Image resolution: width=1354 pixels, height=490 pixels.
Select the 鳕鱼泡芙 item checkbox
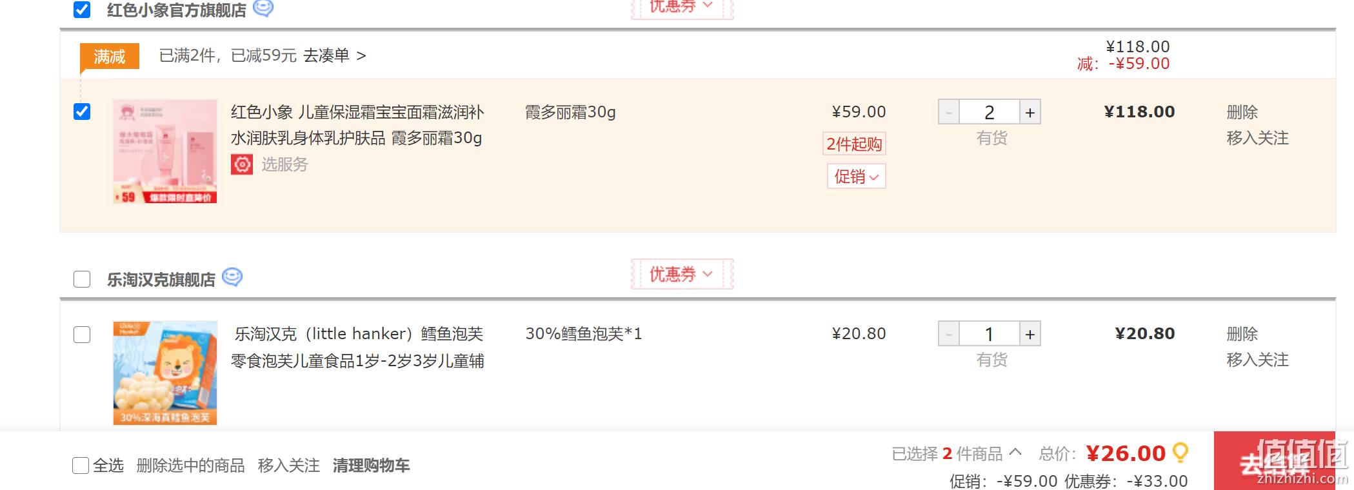click(x=82, y=335)
